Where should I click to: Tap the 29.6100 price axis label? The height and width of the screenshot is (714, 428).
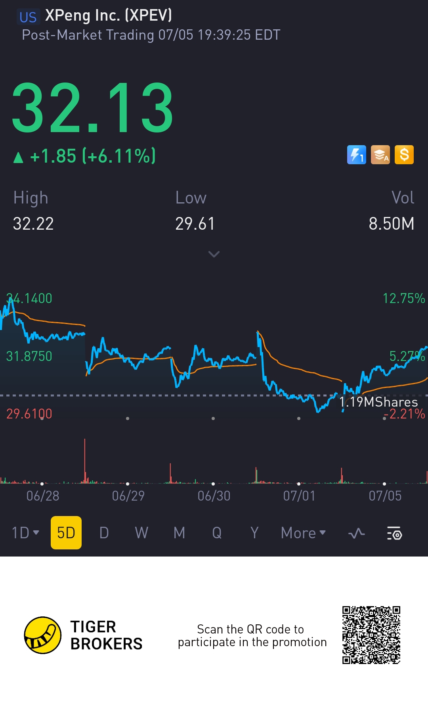tap(29, 414)
